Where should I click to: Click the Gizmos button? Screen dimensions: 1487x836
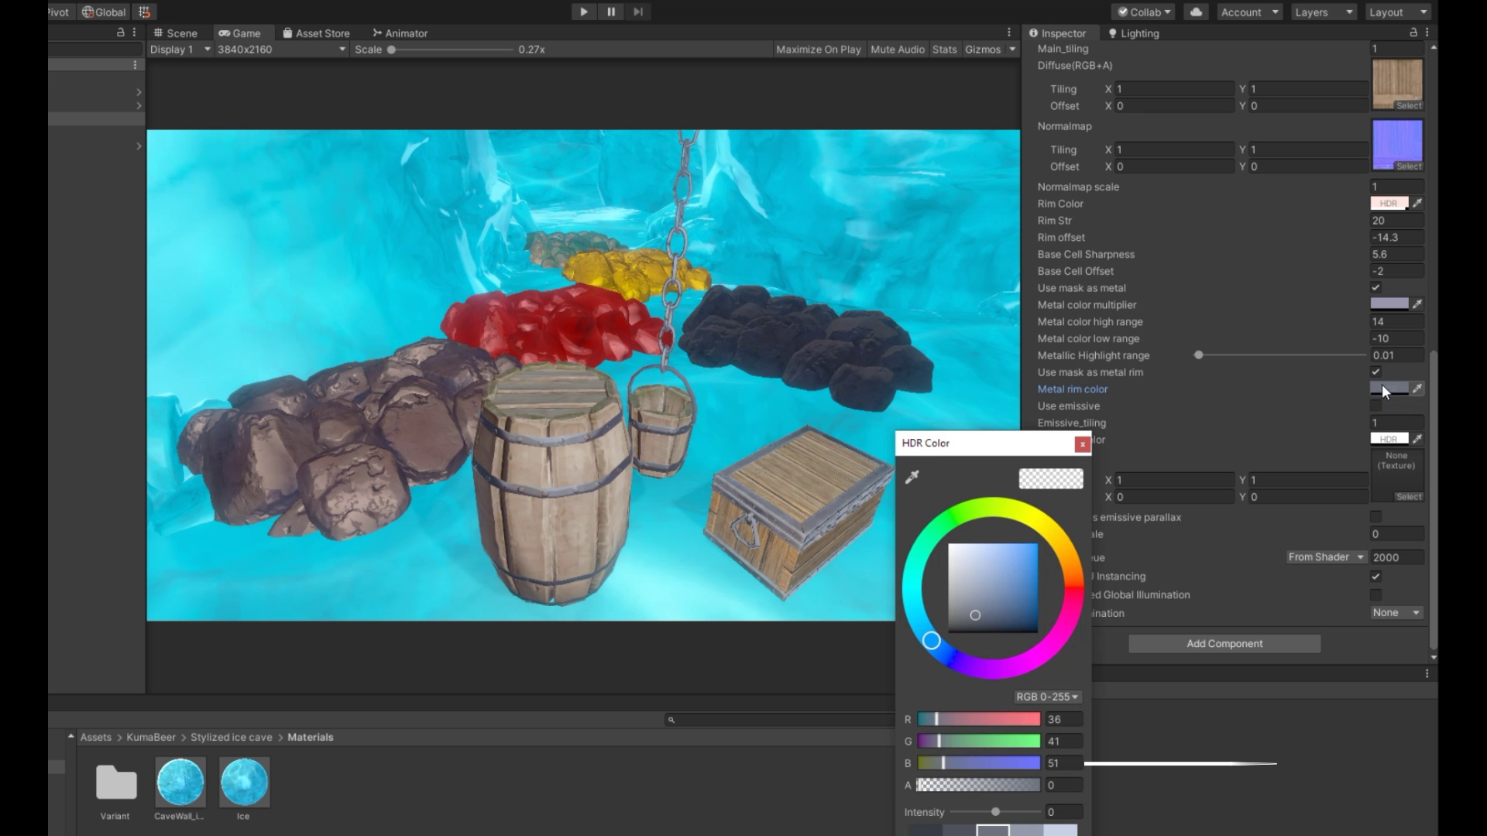pos(983,50)
